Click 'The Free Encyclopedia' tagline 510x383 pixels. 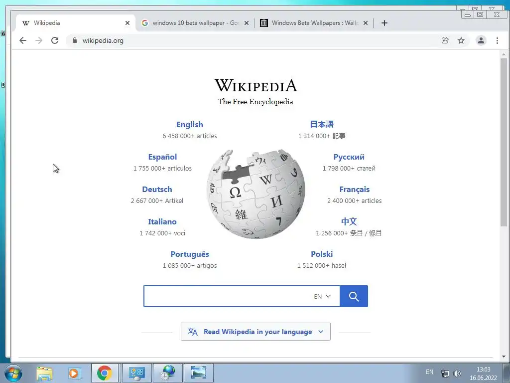click(x=255, y=102)
